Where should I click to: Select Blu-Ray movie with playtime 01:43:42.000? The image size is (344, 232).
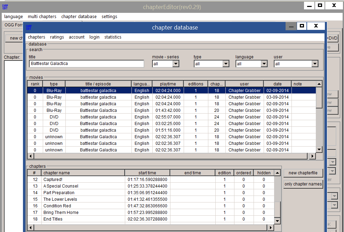[171, 110]
